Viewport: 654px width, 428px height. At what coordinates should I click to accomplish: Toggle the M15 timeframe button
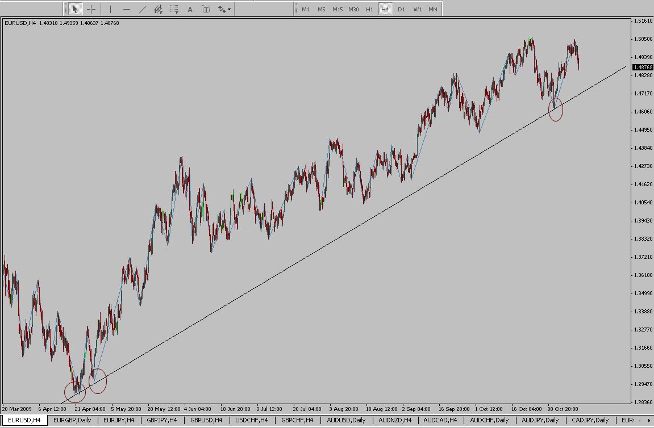point(338,9)
